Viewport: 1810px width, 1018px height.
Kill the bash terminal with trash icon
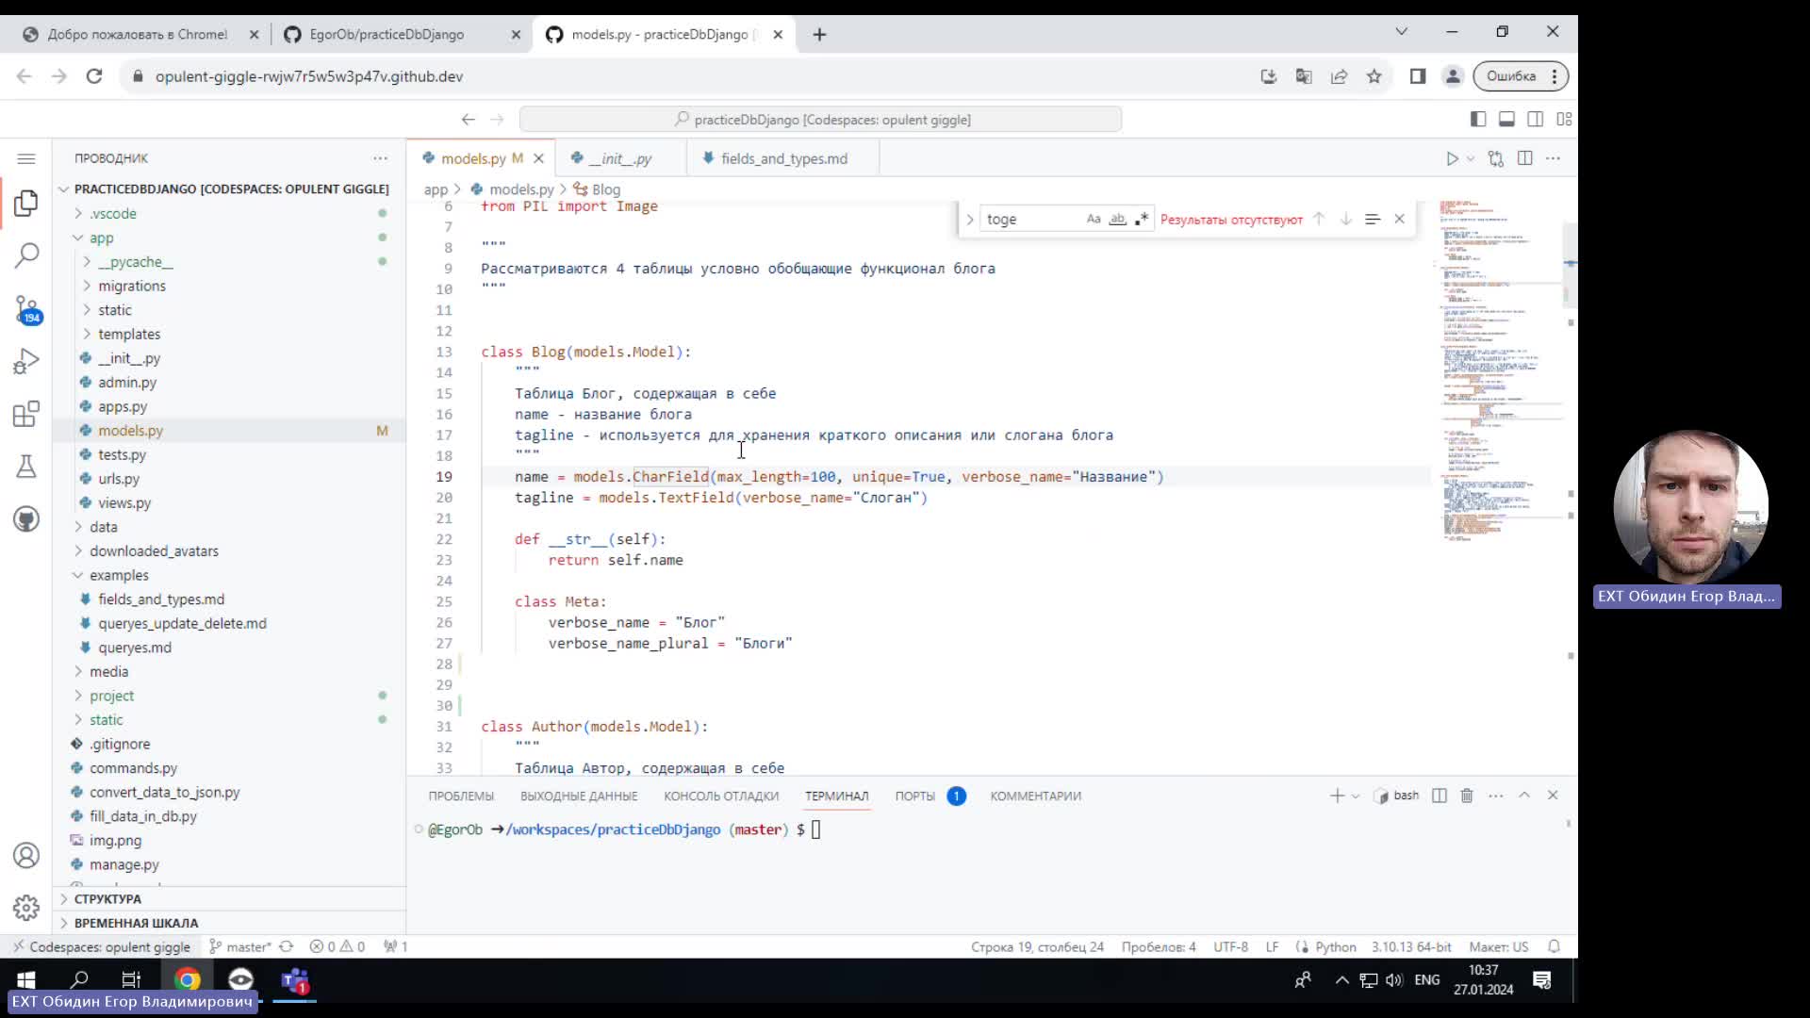(x=1467, y=796)
